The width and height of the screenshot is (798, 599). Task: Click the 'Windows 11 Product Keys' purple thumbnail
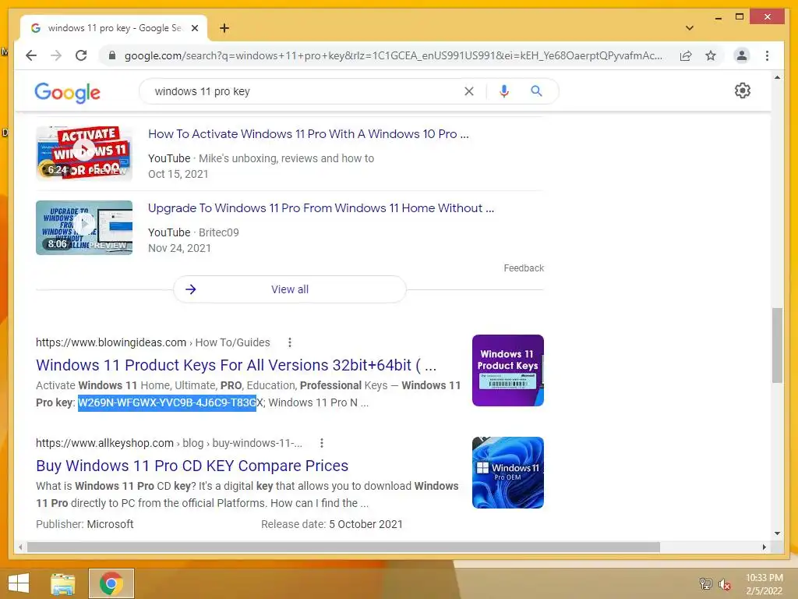point(508,370)
